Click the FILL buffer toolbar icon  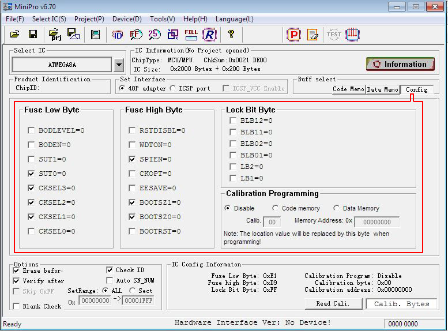pos(191,35)
